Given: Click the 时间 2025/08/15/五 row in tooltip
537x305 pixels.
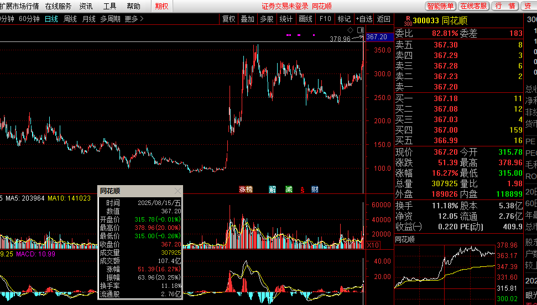Looking at the screenshot, I should coord(140,203).
